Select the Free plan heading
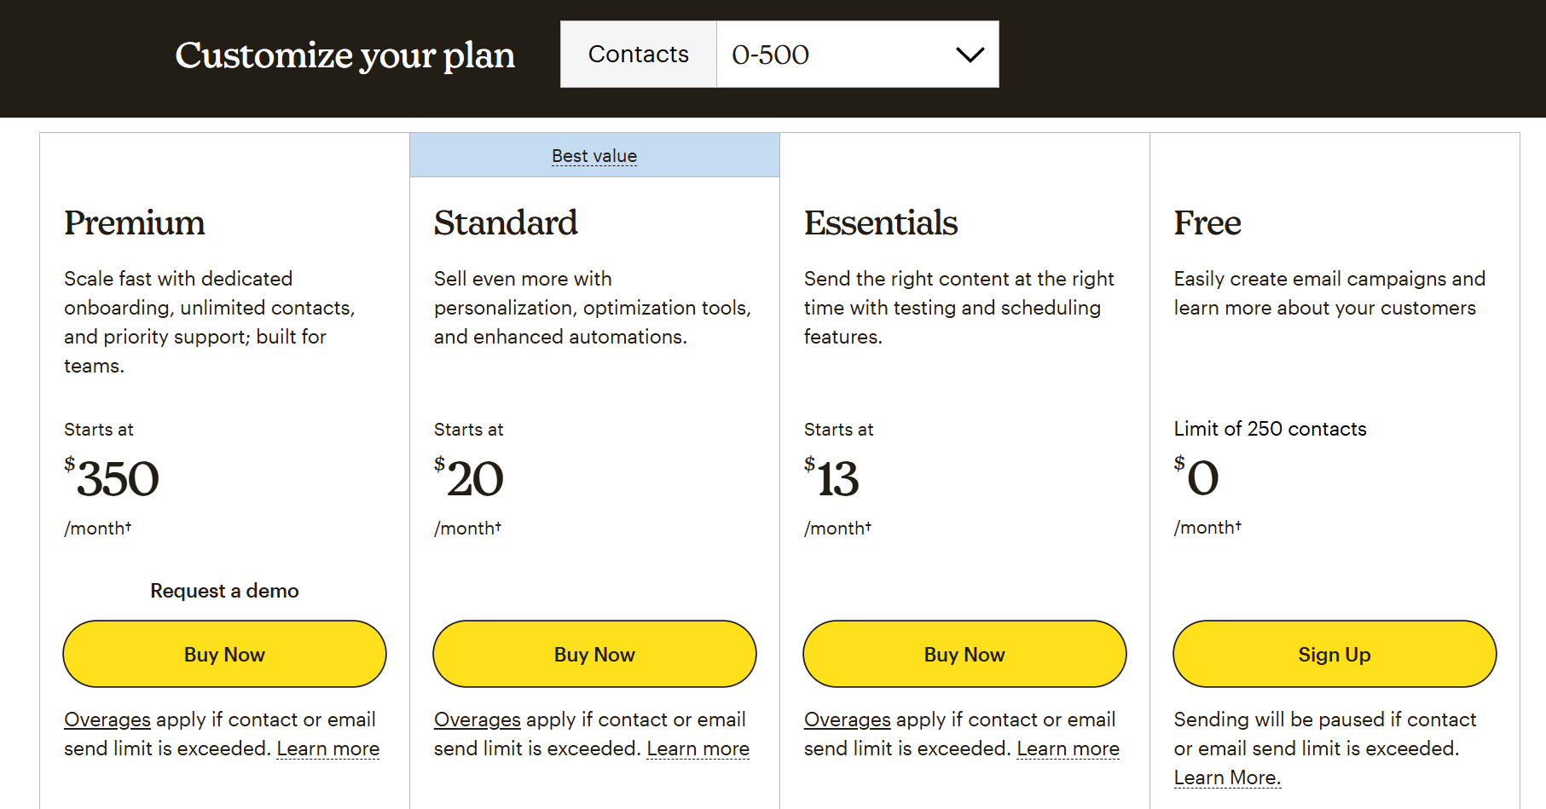Viewport: 1546px width, 809px height. (1207, 223)
